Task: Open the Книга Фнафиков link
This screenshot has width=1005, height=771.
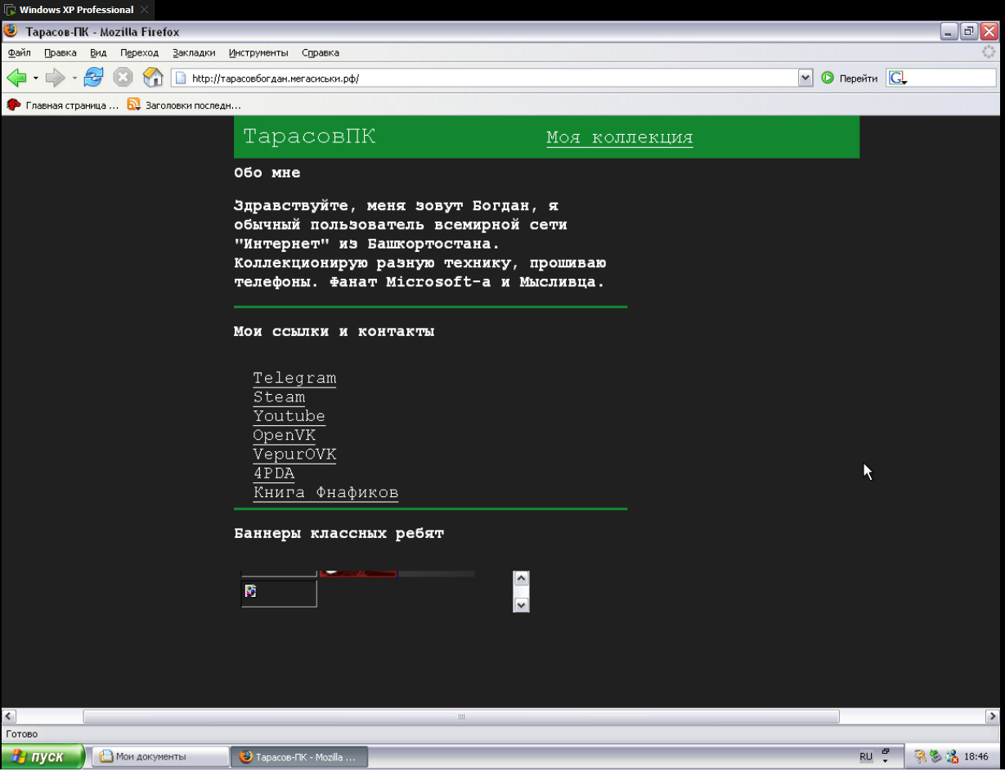Action: coord(325,492)
